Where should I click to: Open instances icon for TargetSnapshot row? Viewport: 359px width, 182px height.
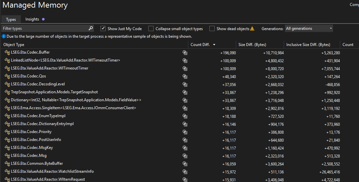[185, 93]
